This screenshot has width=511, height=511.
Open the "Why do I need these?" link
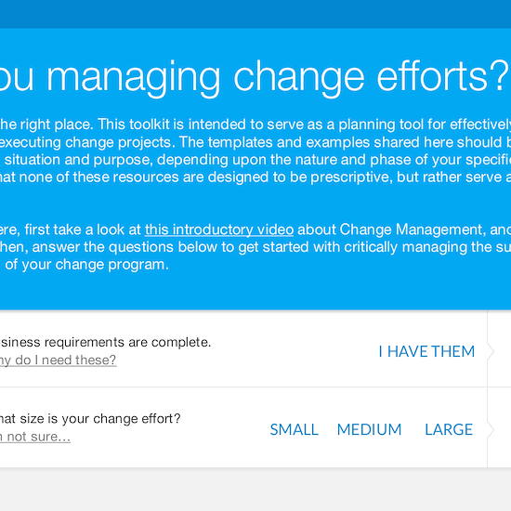(x=58, y=360)
